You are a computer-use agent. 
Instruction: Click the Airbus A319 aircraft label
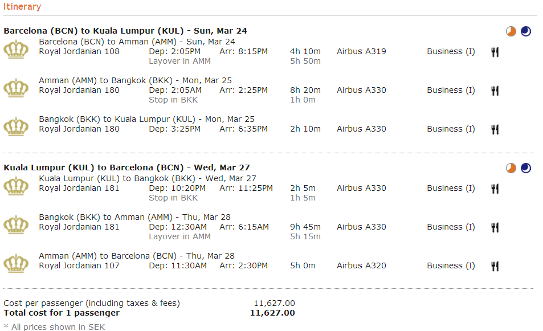coord(361,51)
